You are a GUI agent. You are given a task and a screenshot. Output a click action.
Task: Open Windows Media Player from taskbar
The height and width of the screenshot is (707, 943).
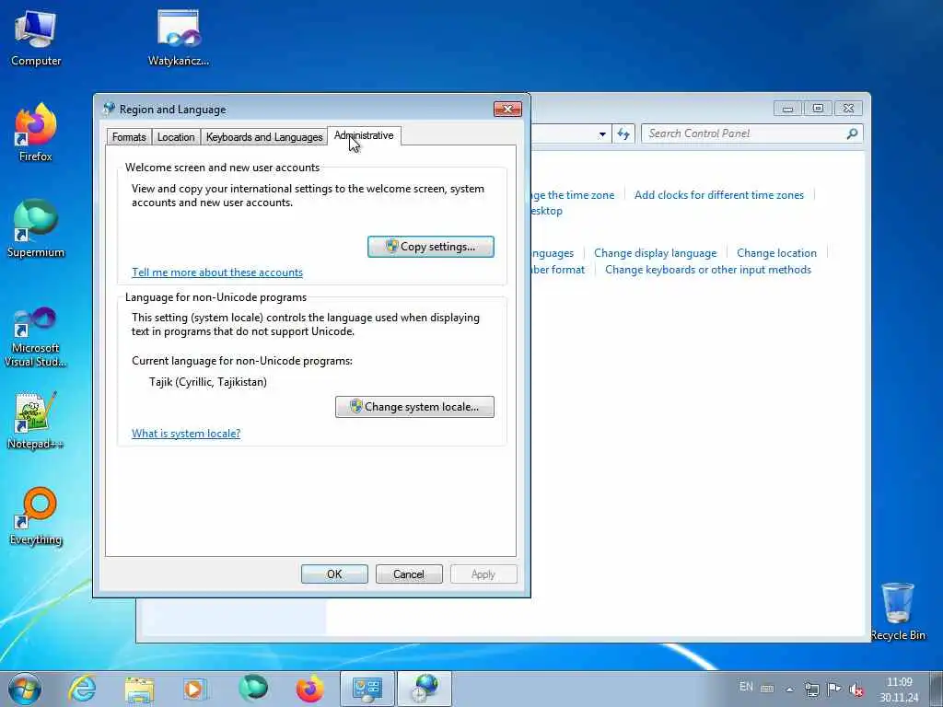(194, 689)
